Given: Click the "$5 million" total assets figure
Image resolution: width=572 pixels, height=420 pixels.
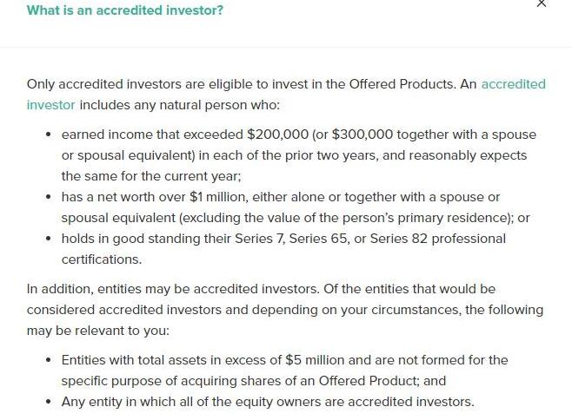Looking at the screenshot, I should point(316,361).
